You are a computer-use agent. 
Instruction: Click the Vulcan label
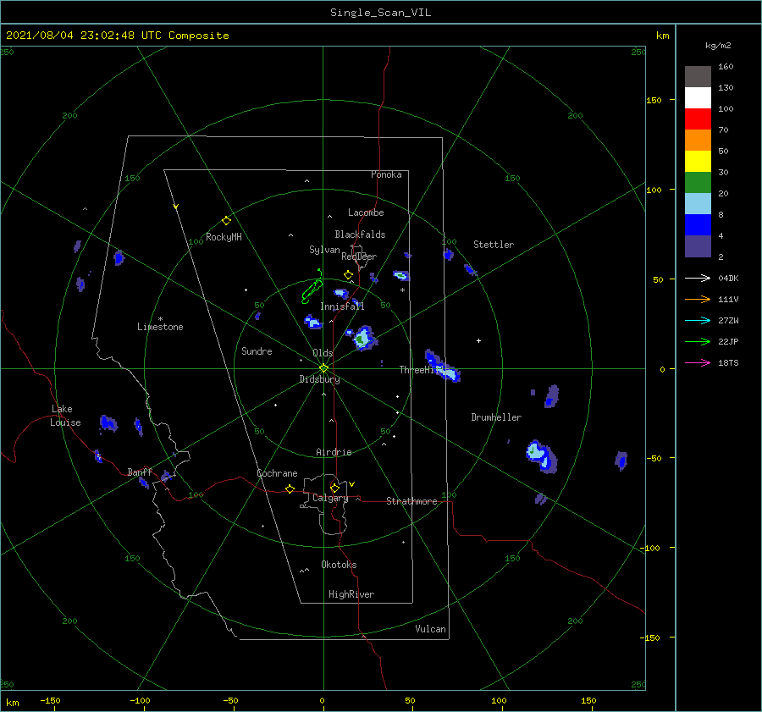[430, 629]
